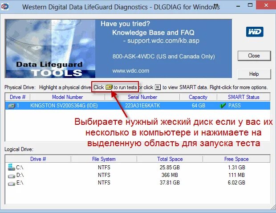Click the window resize grip corner
Viewport: 276px width, 213px height.
(273, 207)
